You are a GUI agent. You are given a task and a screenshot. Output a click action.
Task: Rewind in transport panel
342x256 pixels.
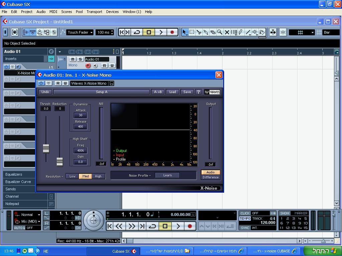[x=119, y=226]
